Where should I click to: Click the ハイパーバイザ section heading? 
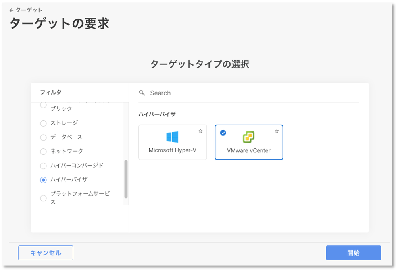pyautogui.click(x=157, y=114)
